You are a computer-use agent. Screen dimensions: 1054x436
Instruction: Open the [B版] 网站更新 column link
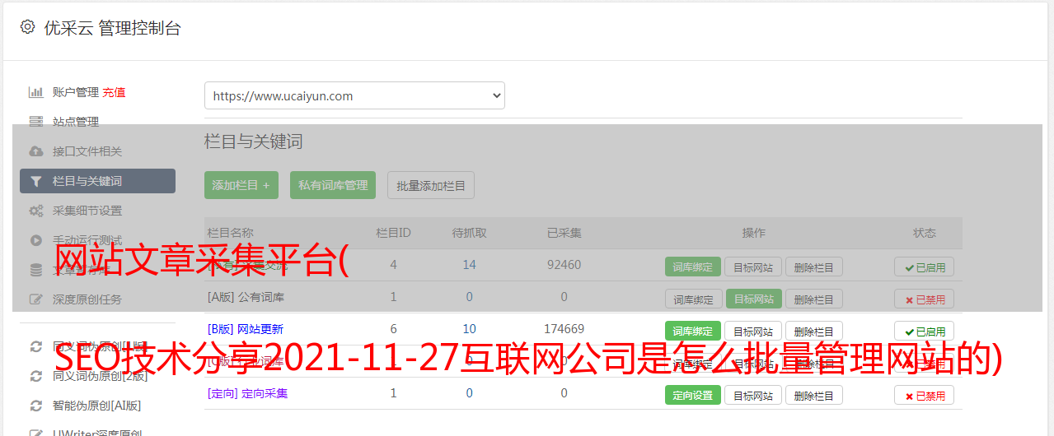click(x=246, y=329)
